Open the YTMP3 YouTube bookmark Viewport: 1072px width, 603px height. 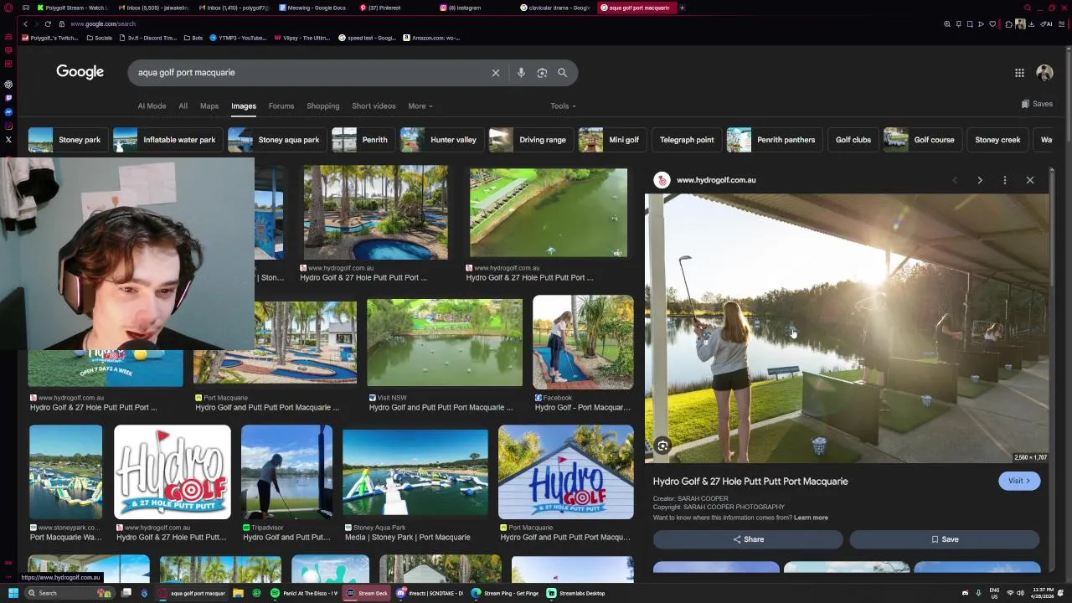click(238, 38)
